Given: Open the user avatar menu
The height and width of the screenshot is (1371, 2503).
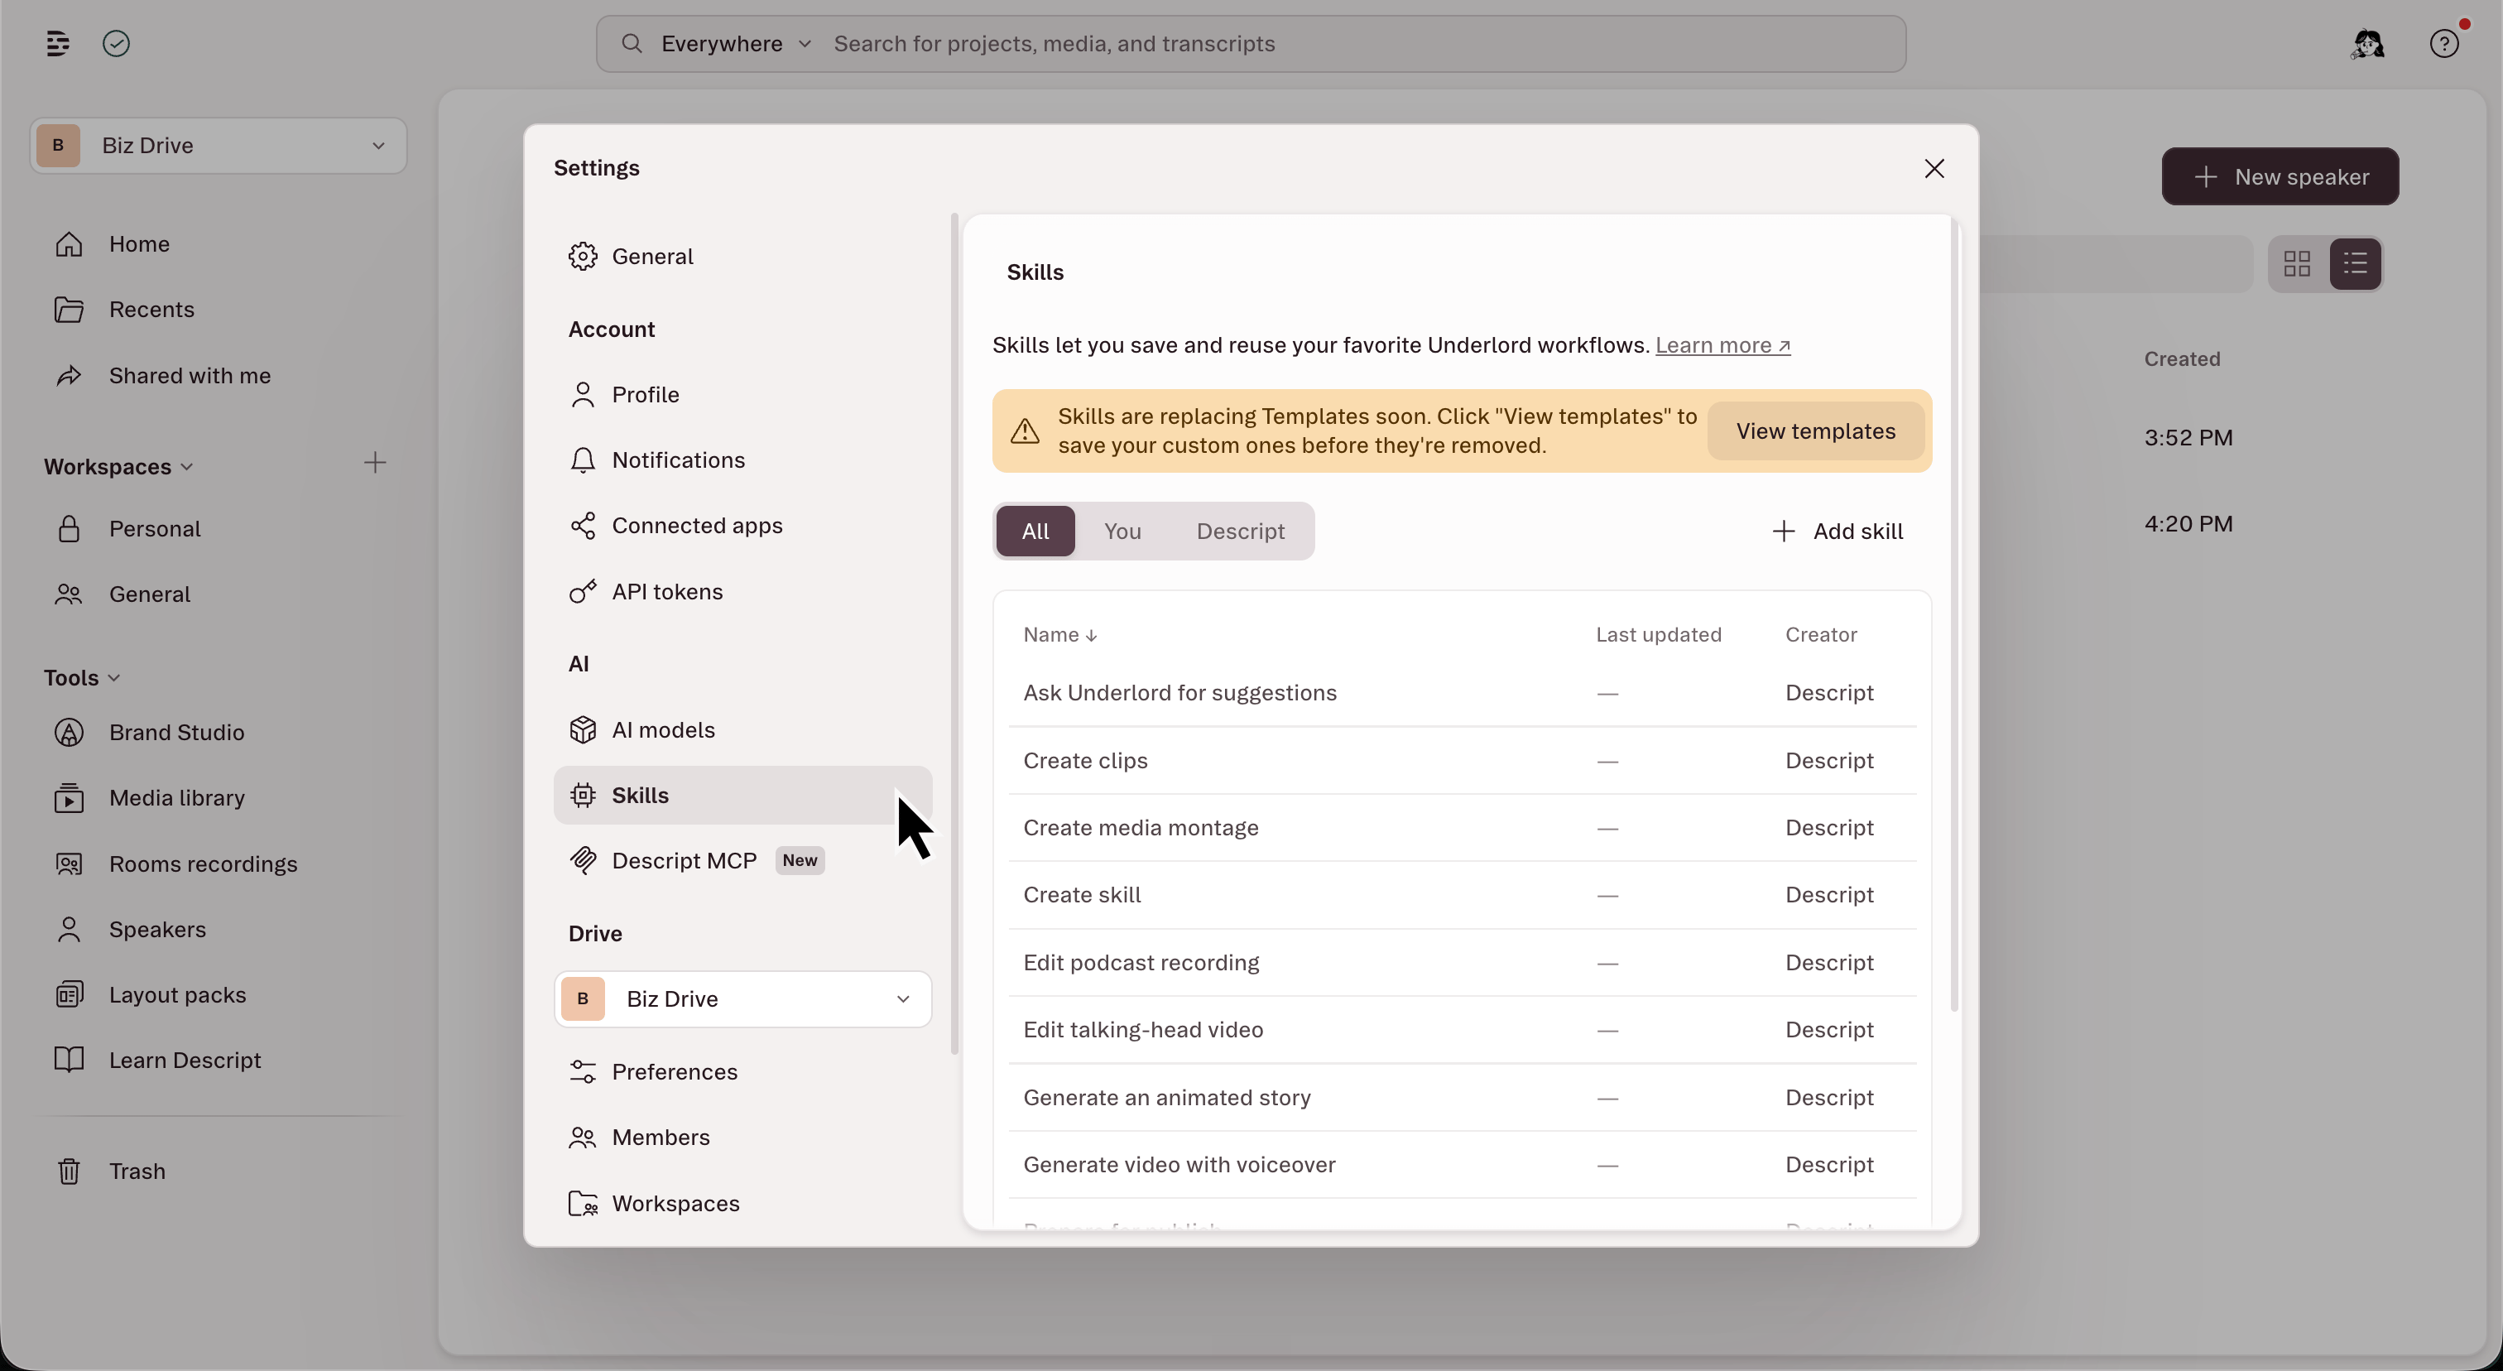Looking at the screenshot, I should [x=2368, y=44].
